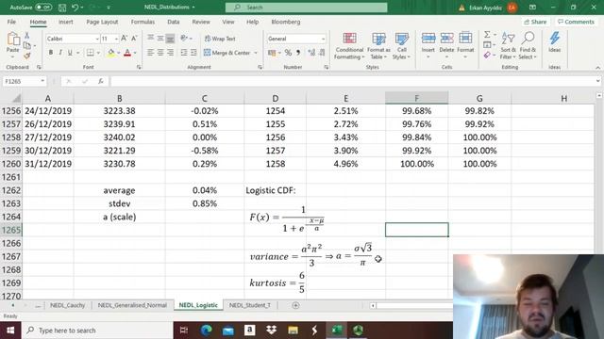Toggle Align Left for the cell

tap(150, 53)
